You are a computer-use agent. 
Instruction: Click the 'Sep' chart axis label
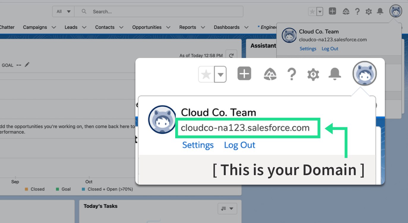(x=15, y=182)
